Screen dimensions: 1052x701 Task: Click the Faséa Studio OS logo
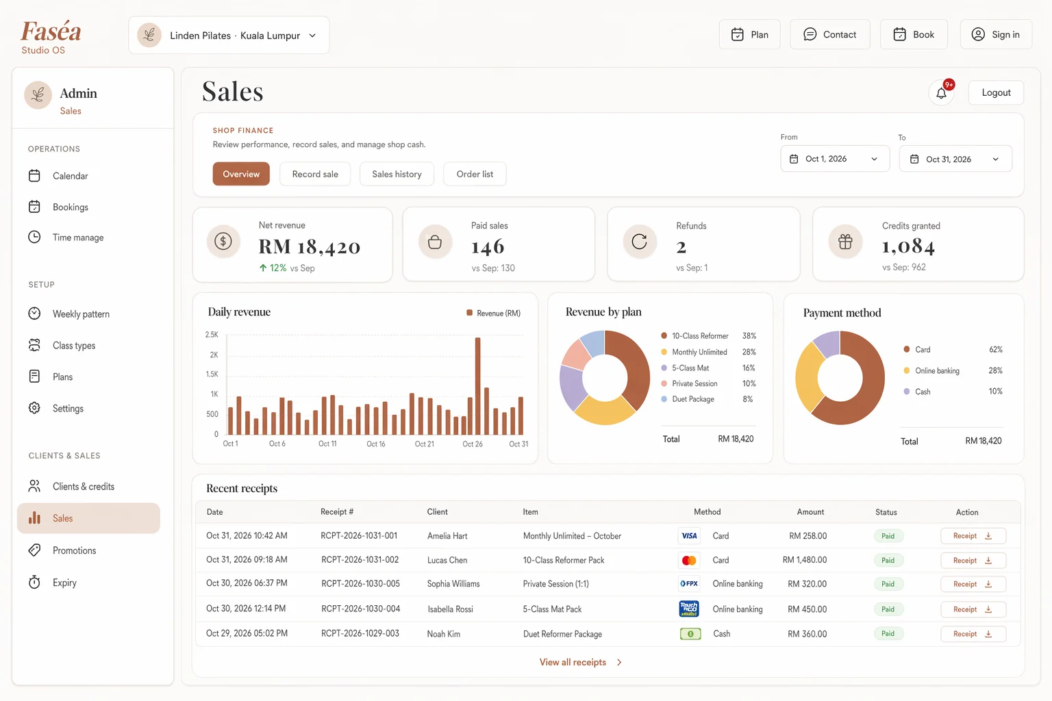point(50,37)
